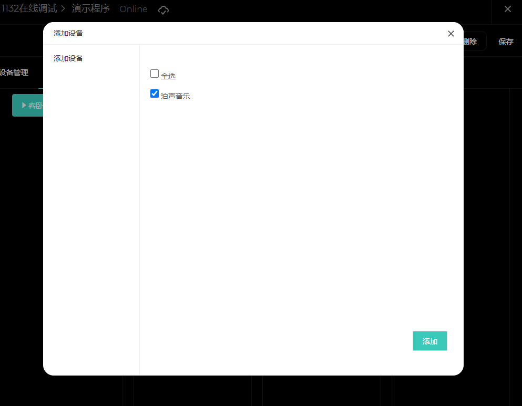Click the 客卧 room button label
The height and width of the screenshot is (406, 522).
pos(36,106)
